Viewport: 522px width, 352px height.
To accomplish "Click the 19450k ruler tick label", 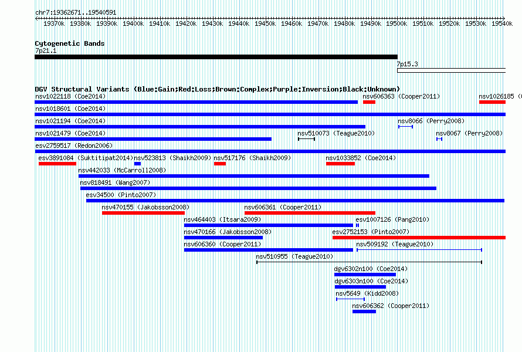I will (x=265, y=23).
